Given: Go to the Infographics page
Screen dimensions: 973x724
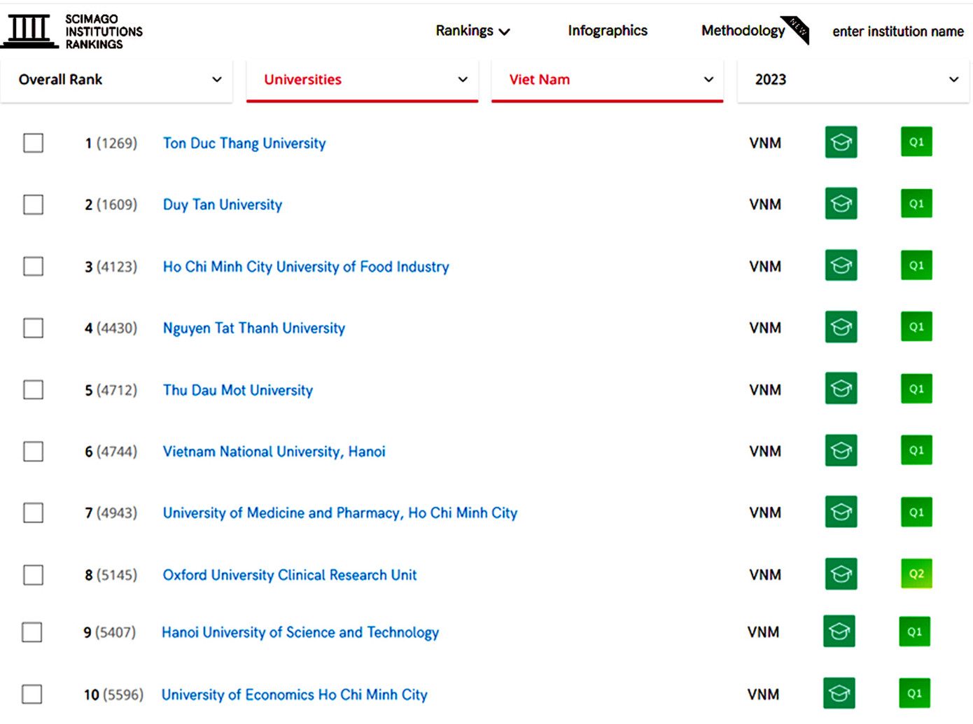Looking at the screenshot, I should point(607,31).
